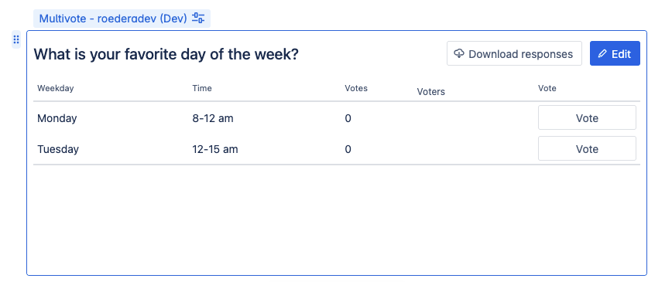Click the Votes column header

point(356,88)
